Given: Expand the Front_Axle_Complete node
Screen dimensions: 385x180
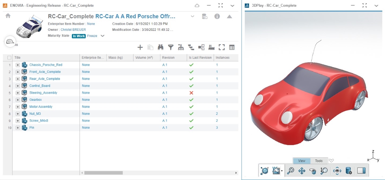Looking at the screenshot, I should 18,72.
